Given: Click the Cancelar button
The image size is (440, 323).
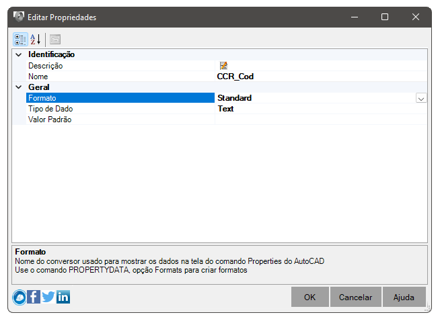Looking at the screenshot, I should (x=355, y=297).
